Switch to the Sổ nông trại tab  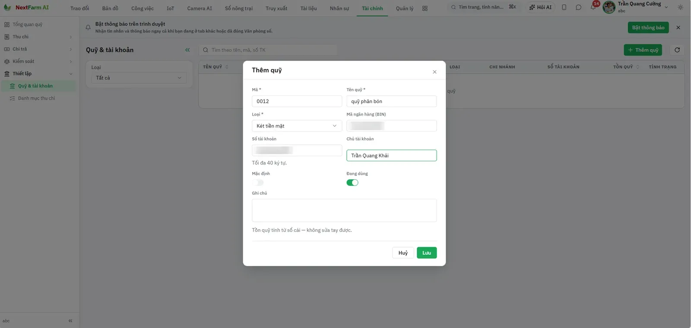pos(239,8)
